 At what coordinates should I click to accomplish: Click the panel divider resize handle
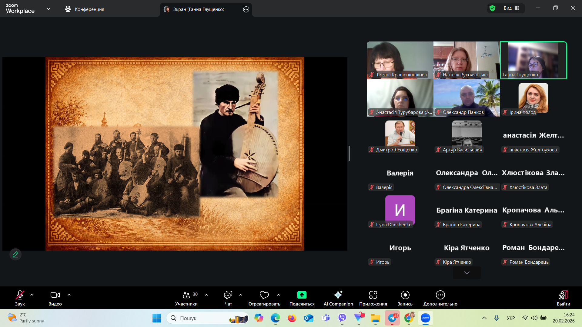349,153
